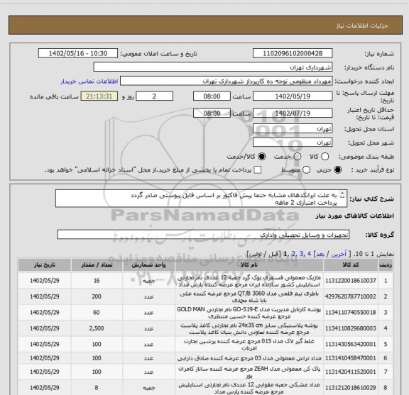Click the QT/B 3060 battery item name

click(x=249, y=296)
